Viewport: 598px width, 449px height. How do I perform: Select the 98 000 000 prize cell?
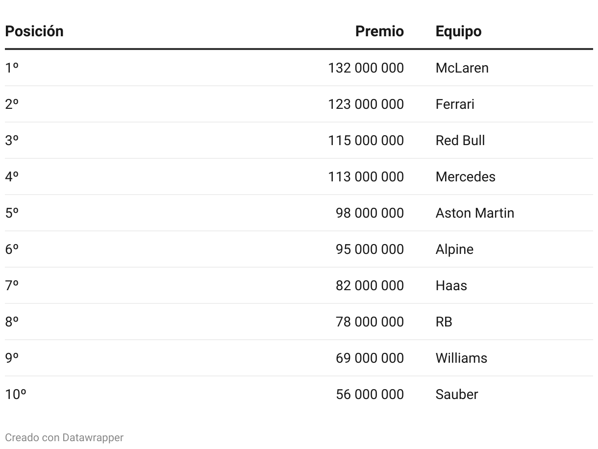tap(370, 213)
